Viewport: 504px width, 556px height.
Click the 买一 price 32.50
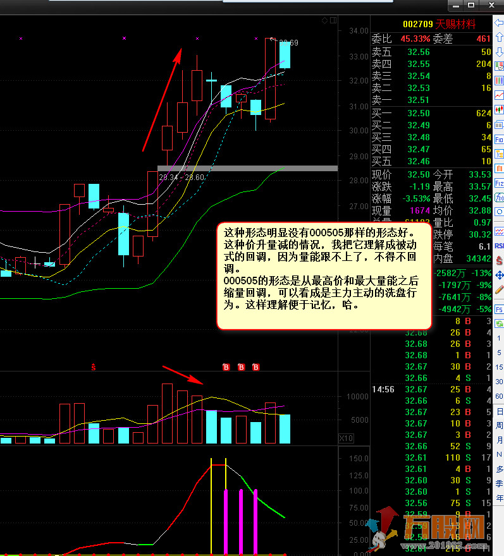click(419, 114)
